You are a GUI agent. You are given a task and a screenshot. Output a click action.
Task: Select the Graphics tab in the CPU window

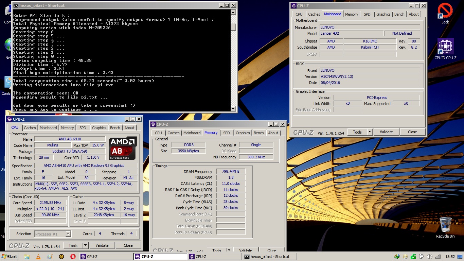(99, 128)
